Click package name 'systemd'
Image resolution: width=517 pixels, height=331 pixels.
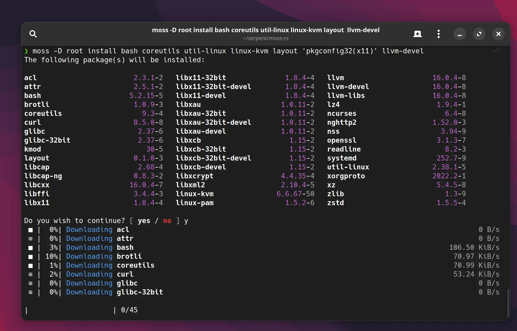(342, 158)
